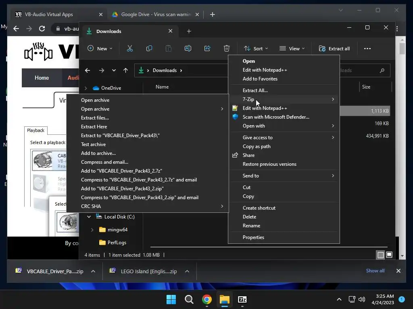Collapse the Local Disk (C:) node
Screen dimensions: 413x309
click(89, 217)
